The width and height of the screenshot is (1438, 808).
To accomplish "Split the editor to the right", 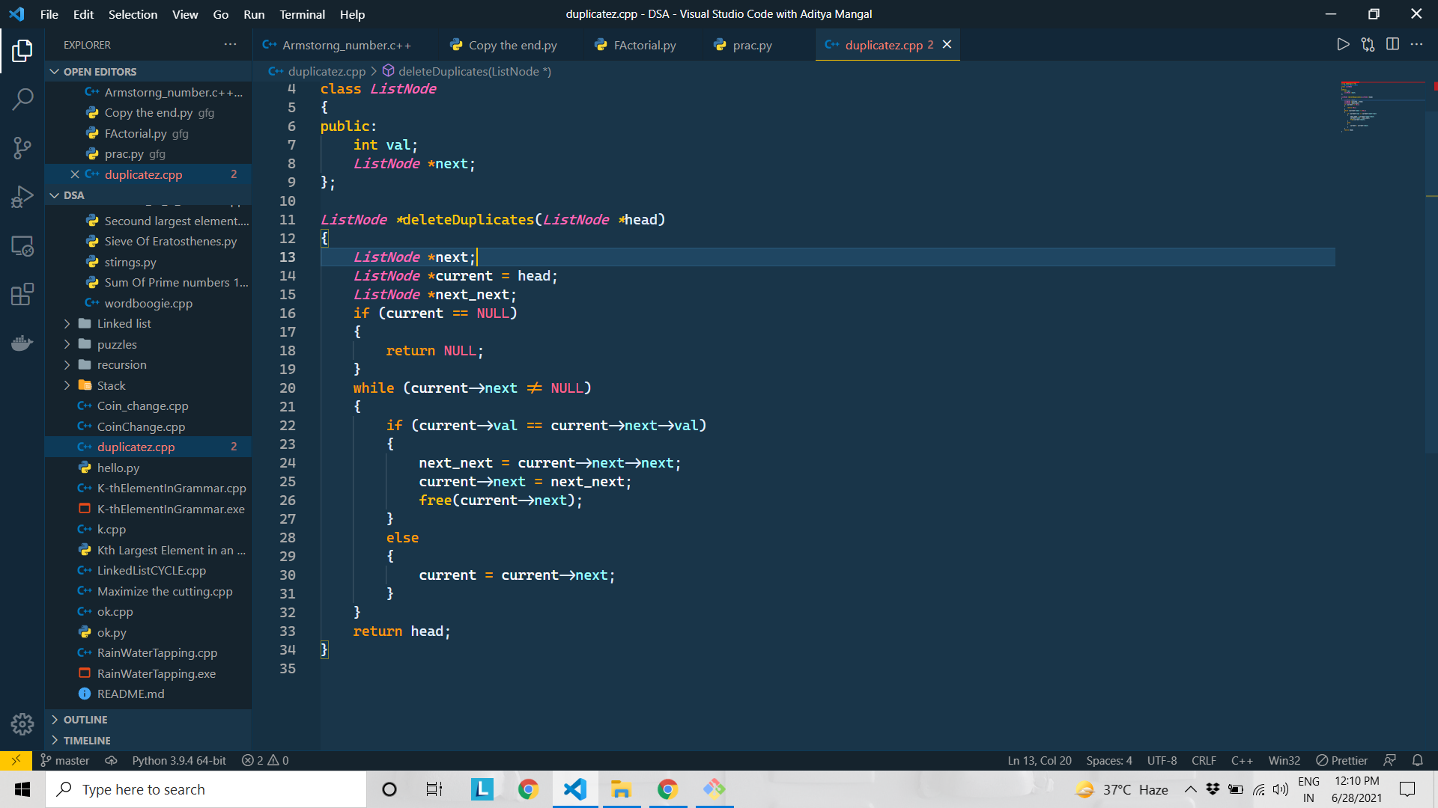I will 1392,45.
